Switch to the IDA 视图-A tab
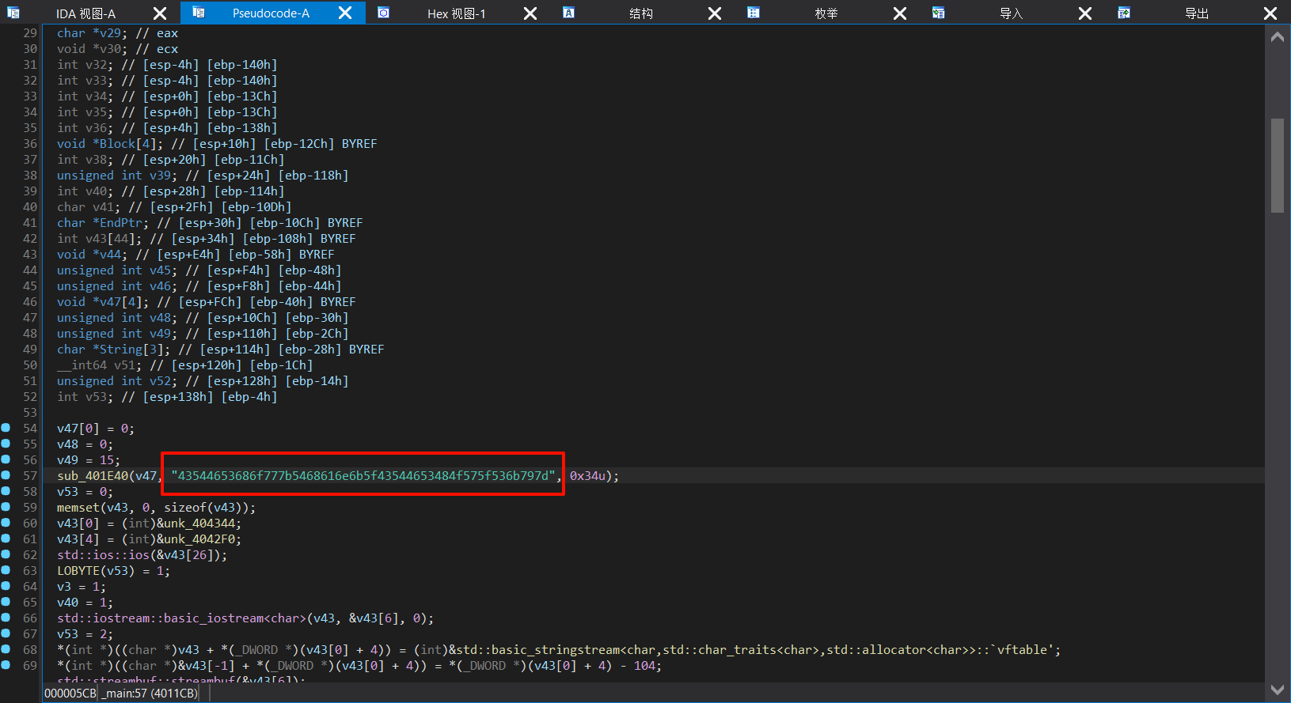 (85, 13)
